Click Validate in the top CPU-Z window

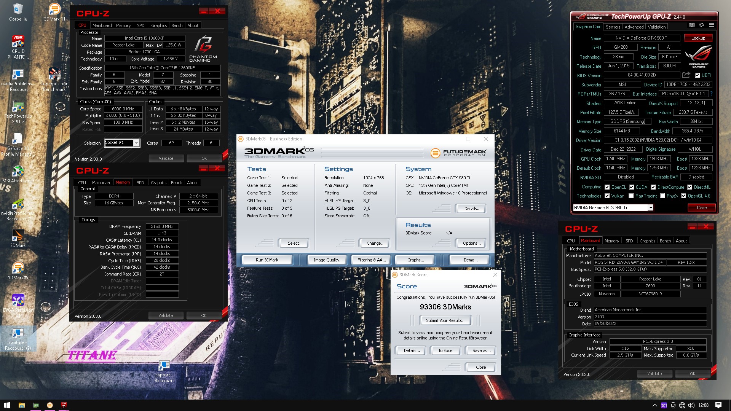tap(166, 158)
